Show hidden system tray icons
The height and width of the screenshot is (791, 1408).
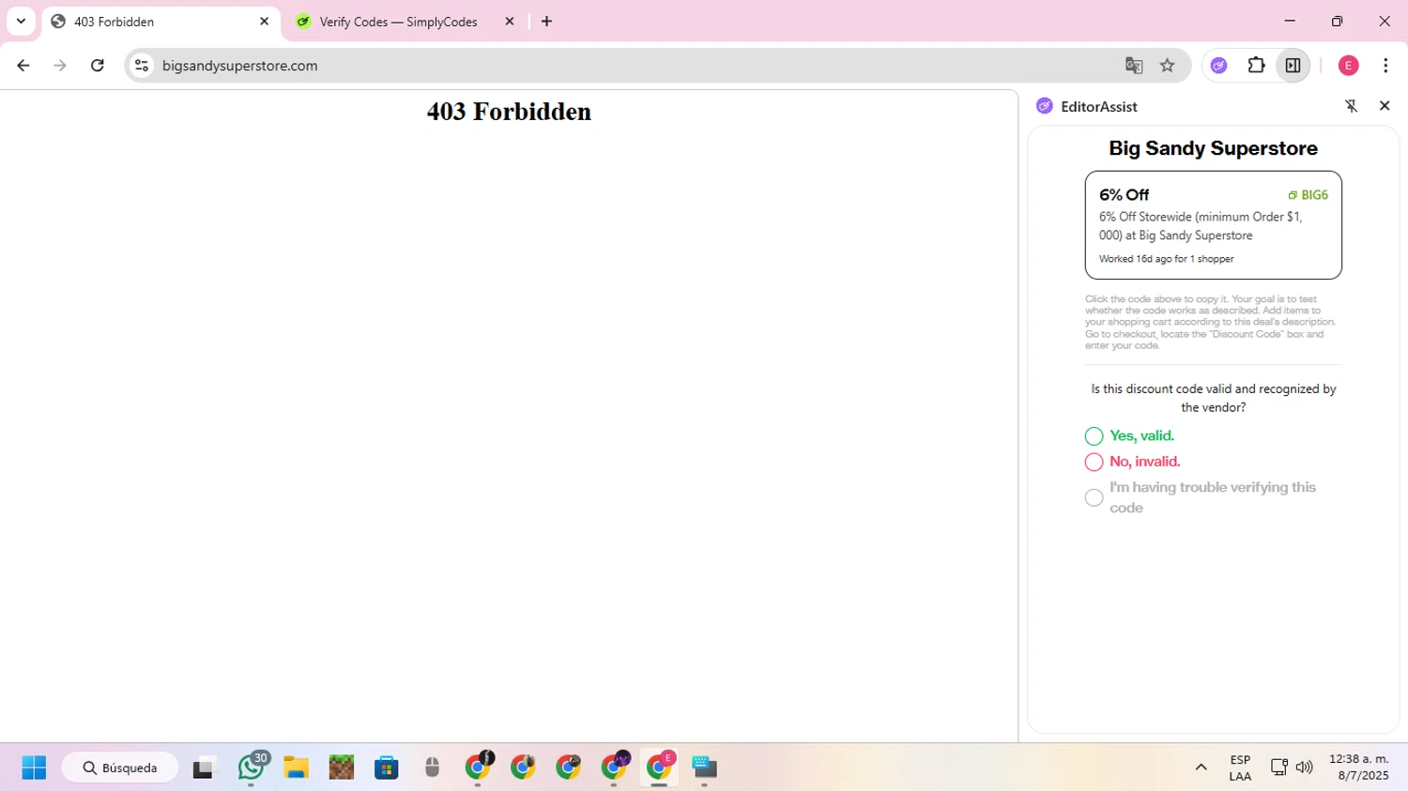click(1201, 768)
